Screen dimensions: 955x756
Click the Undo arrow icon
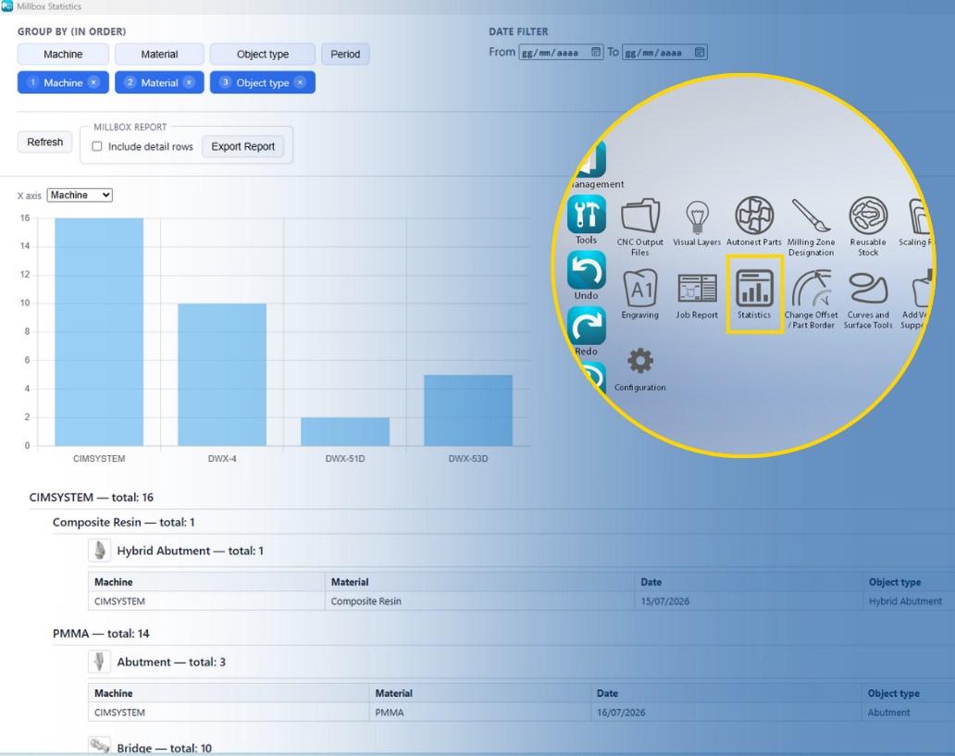pos(587,269)
